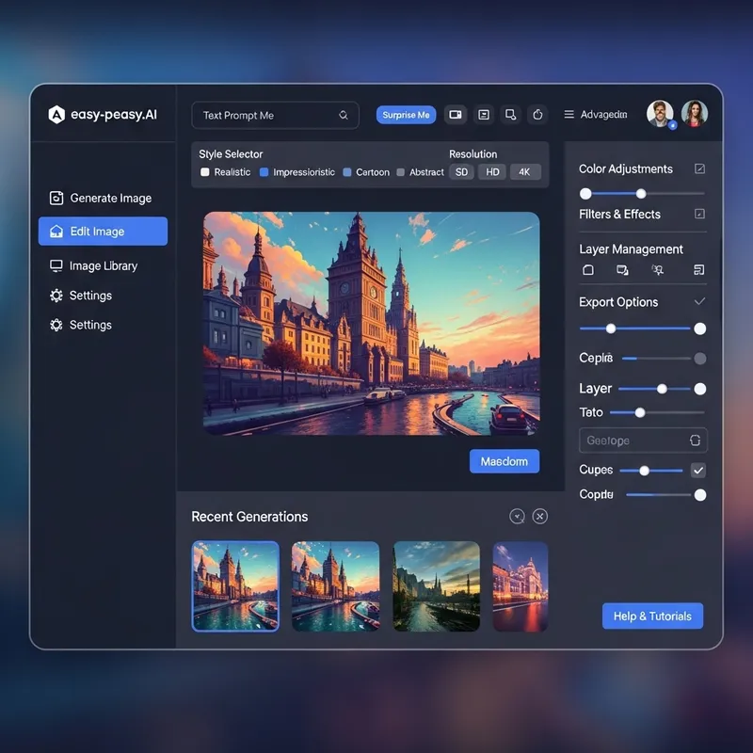Open Help & Tutorials

pyautogui.click(x=652, y=616)
